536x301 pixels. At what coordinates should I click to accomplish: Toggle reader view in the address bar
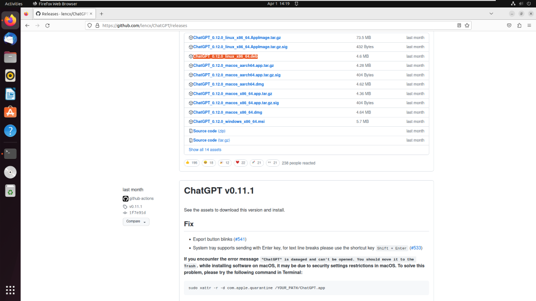tap(459, 26)
